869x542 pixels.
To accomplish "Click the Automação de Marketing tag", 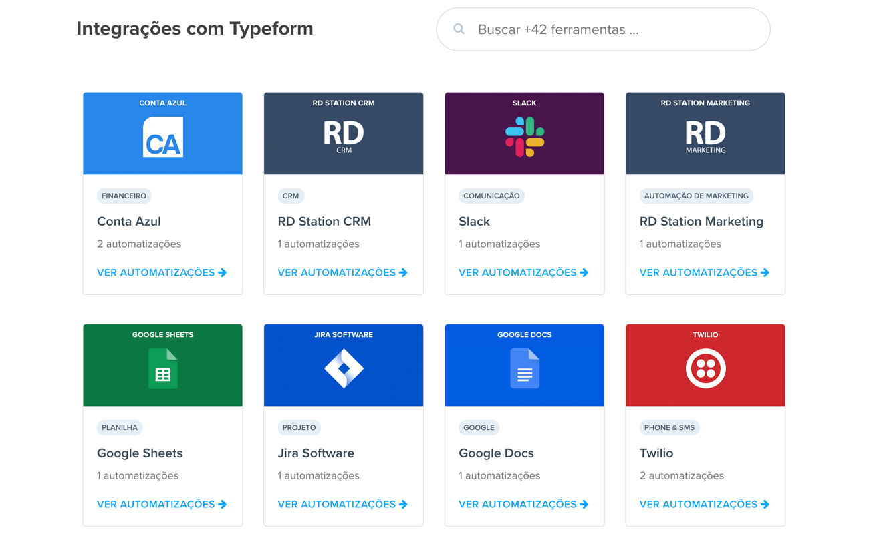I will pos(697,196).
